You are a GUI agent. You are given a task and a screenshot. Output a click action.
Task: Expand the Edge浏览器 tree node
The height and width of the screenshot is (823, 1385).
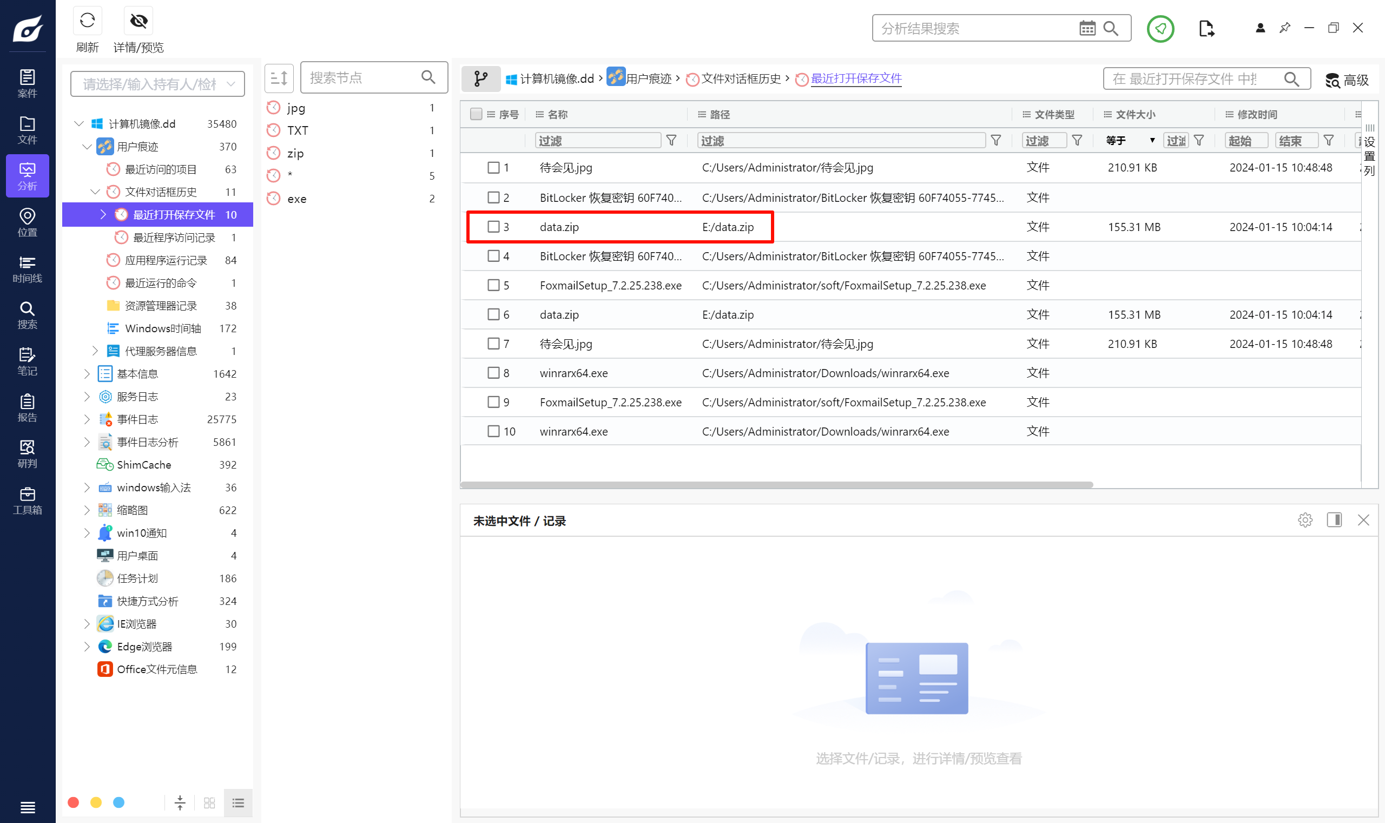87,647
